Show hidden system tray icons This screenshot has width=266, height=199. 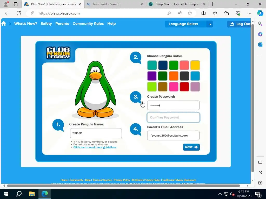click(x=220, y=194)
